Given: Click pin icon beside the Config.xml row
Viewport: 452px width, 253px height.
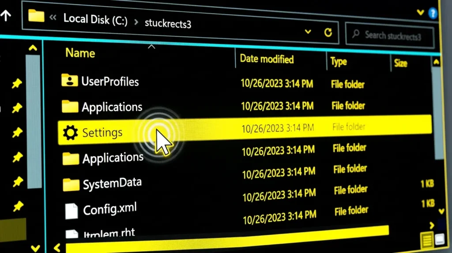Looking at the screenshot, I should tap(18, 206).
